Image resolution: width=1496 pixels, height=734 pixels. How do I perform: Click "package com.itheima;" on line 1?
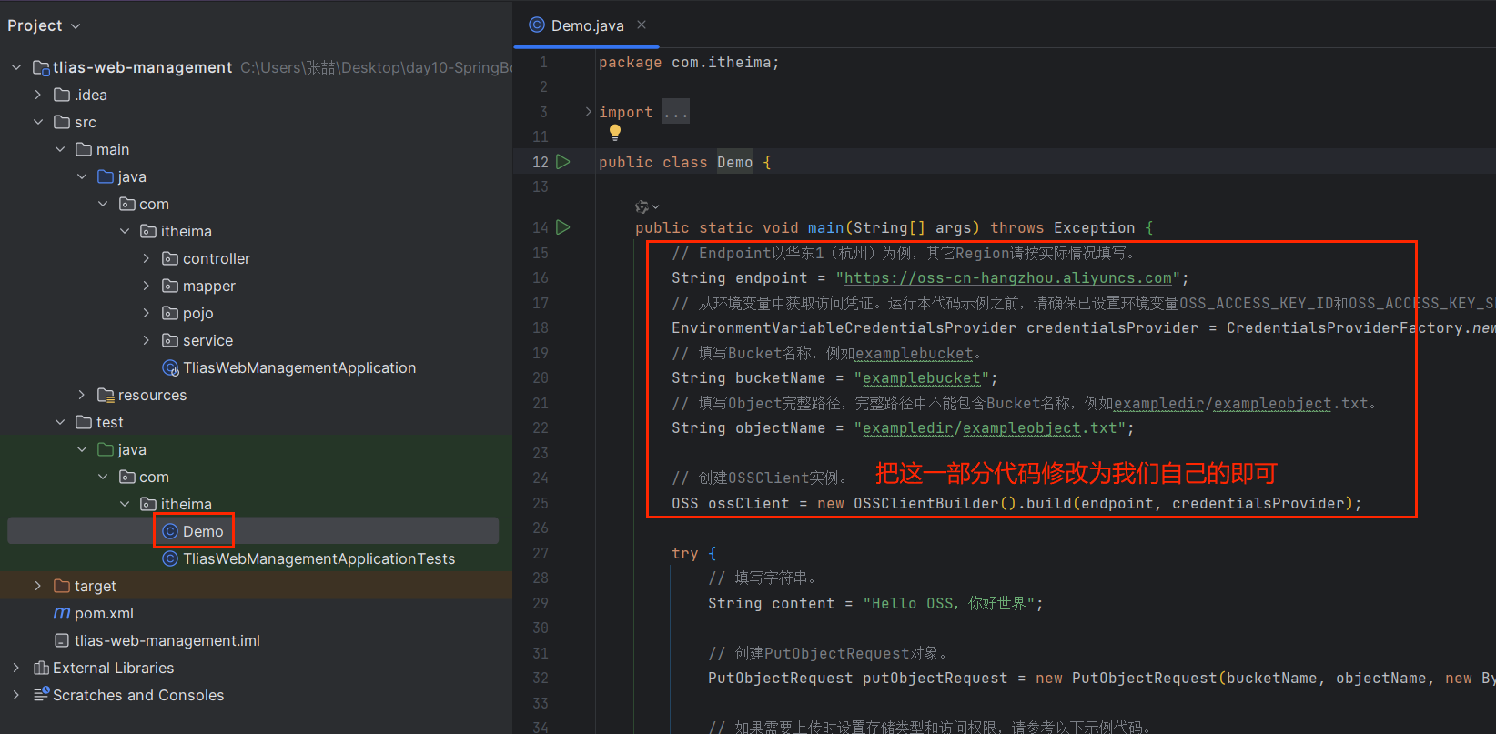click(x=689, y=63)
